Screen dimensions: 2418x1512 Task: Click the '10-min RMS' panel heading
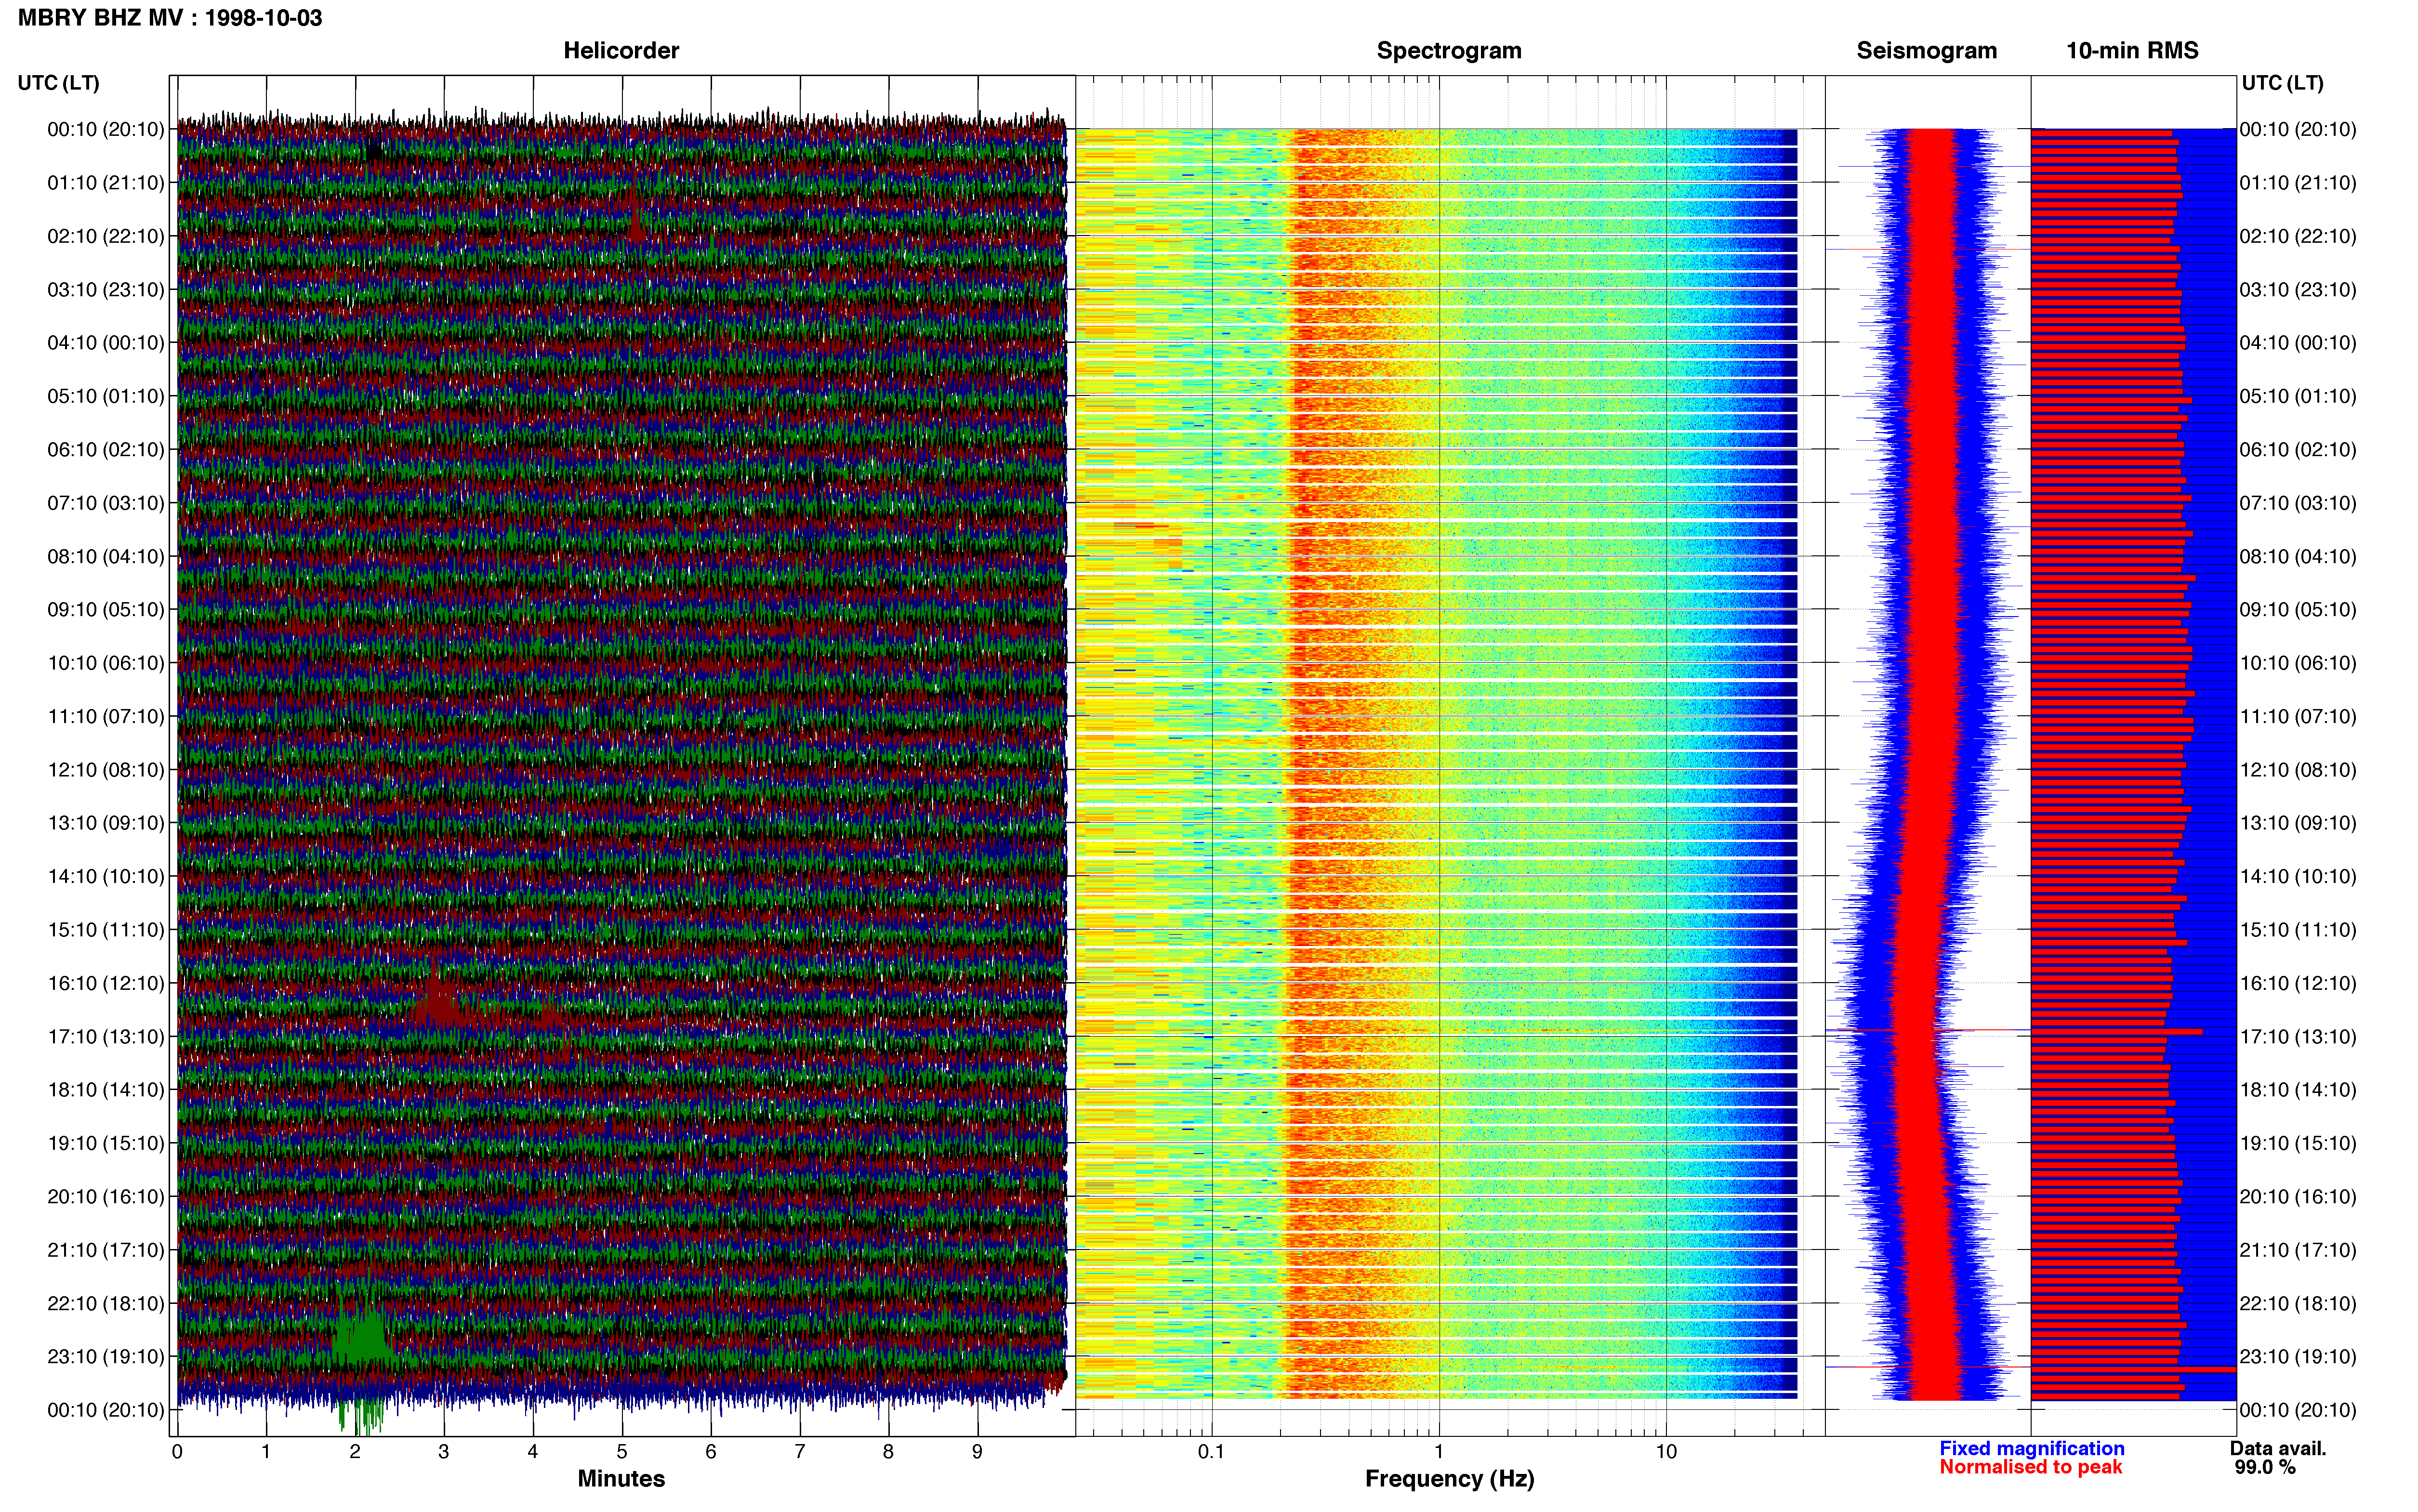[x=2132, y=50]
